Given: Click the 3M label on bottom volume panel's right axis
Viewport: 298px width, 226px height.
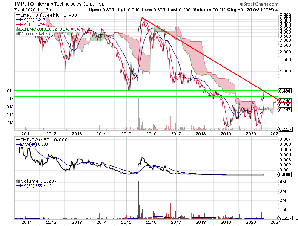Looking at the screenshot, I should coord(283,191).
